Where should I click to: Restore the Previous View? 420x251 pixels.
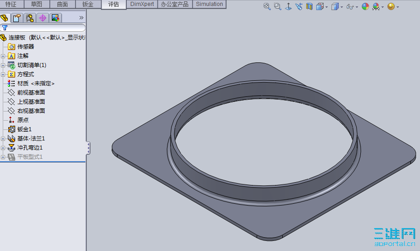click(x=299, y=6)
